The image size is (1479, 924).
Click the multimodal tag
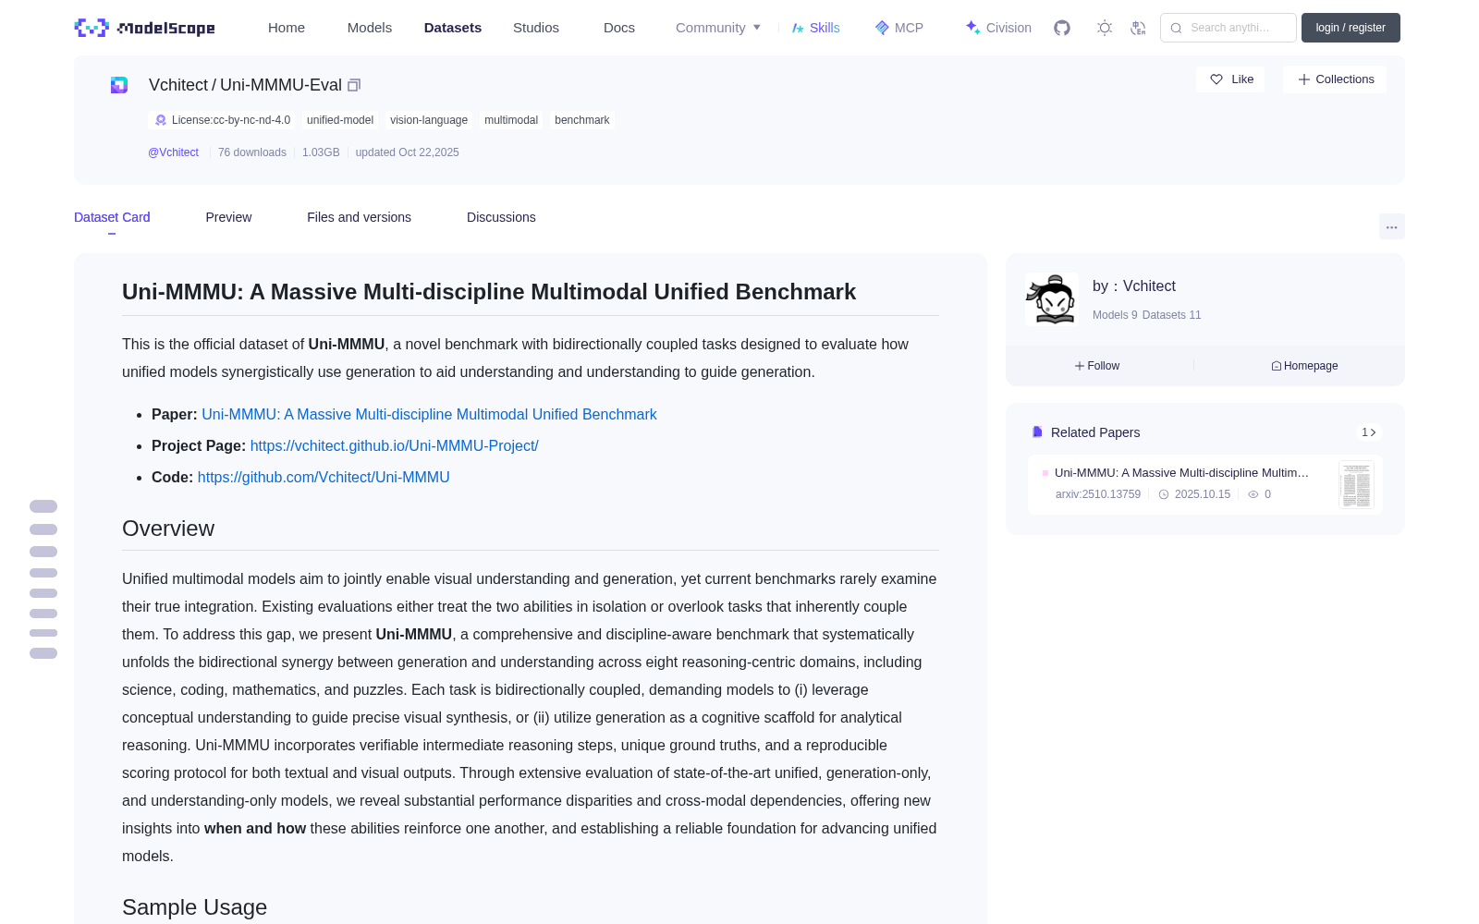click(x=511, y=120)
